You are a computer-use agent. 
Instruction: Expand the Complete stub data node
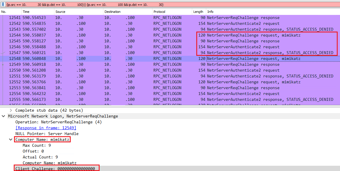11,110
